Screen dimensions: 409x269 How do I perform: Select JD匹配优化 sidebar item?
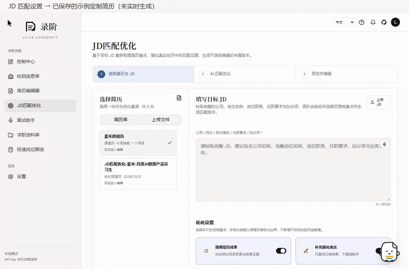coord(41,106)
